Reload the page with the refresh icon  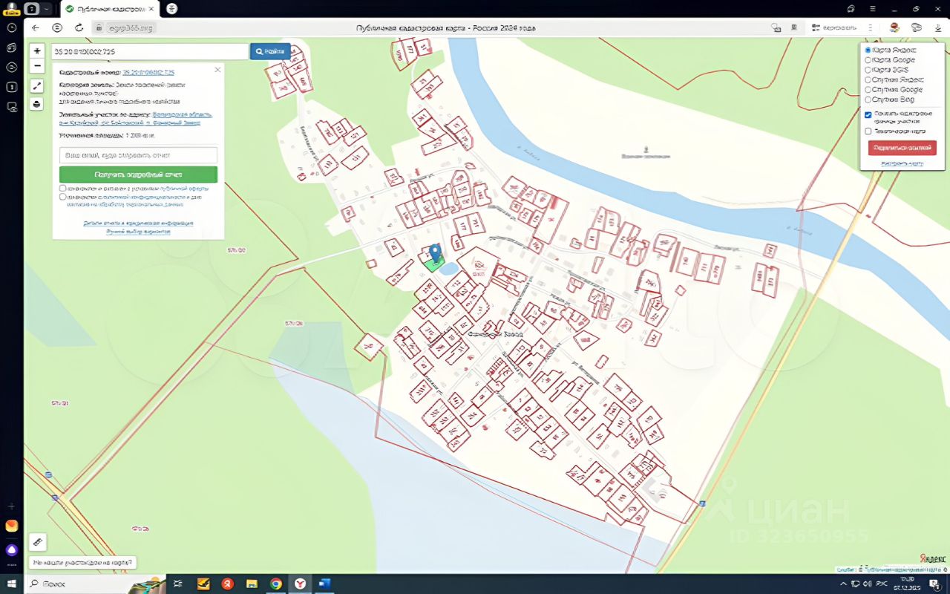click(79, 27)
